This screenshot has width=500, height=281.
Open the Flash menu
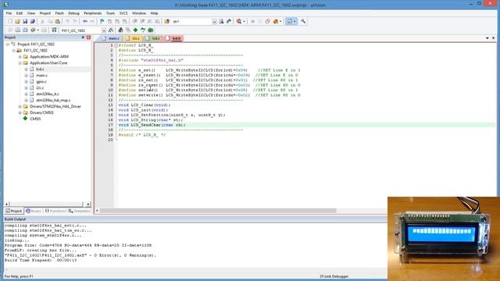[x=59, y=13]
